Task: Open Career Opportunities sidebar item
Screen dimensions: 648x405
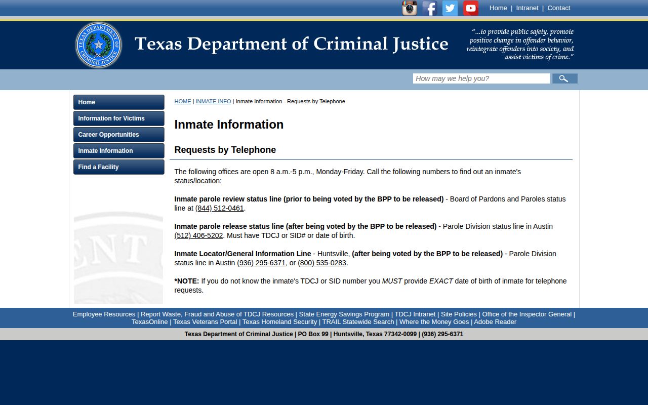Action: click(x=119, y=135)
